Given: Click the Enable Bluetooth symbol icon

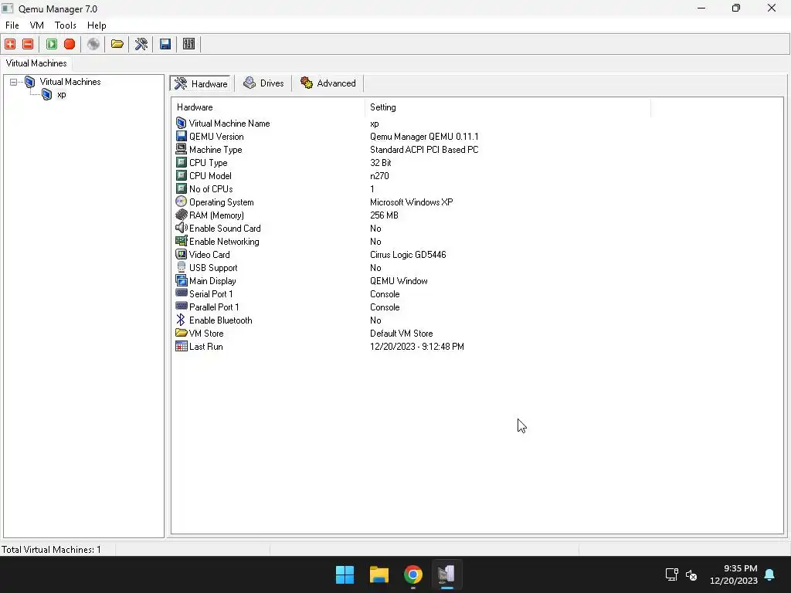Looking at the screenshot, I should tap(181, 320).
